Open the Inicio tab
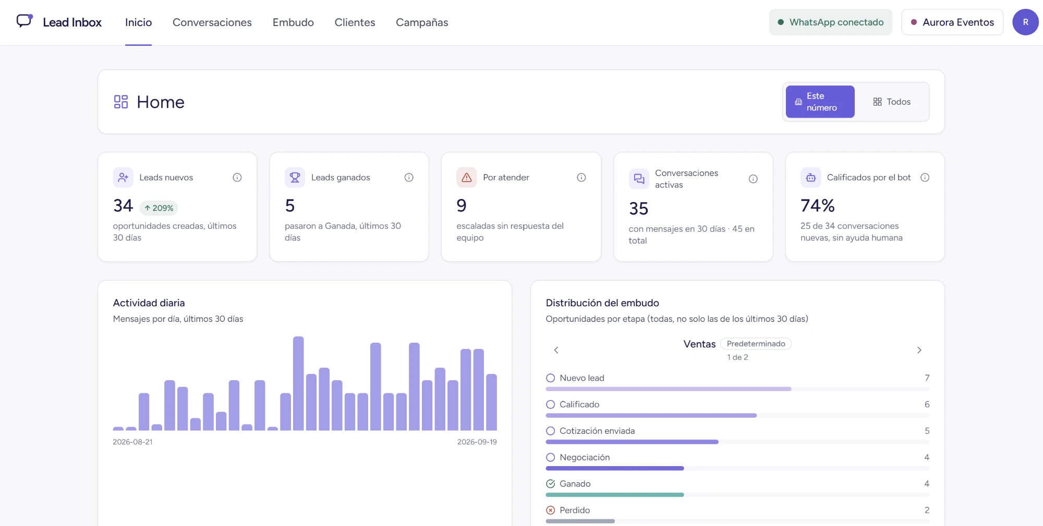 (138, 22)
